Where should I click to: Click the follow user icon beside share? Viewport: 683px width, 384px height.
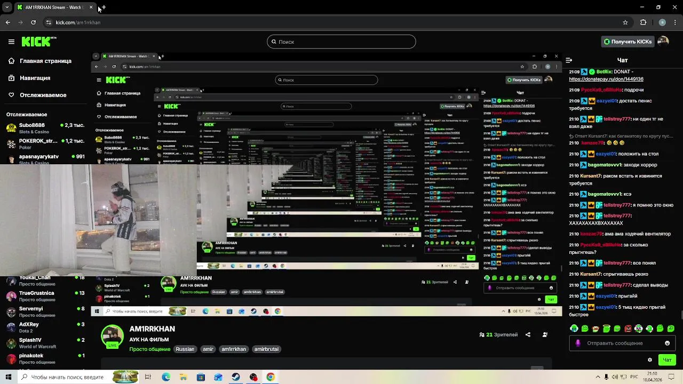545,335
